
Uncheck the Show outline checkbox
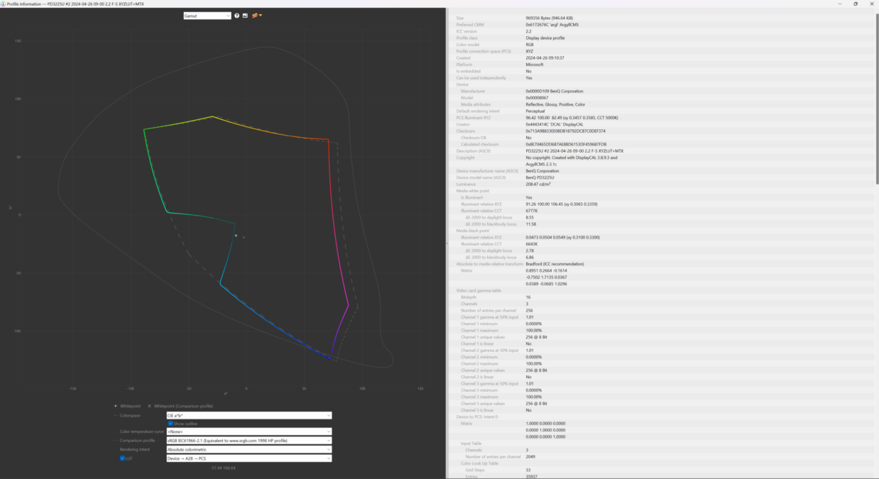pos(170,424)
